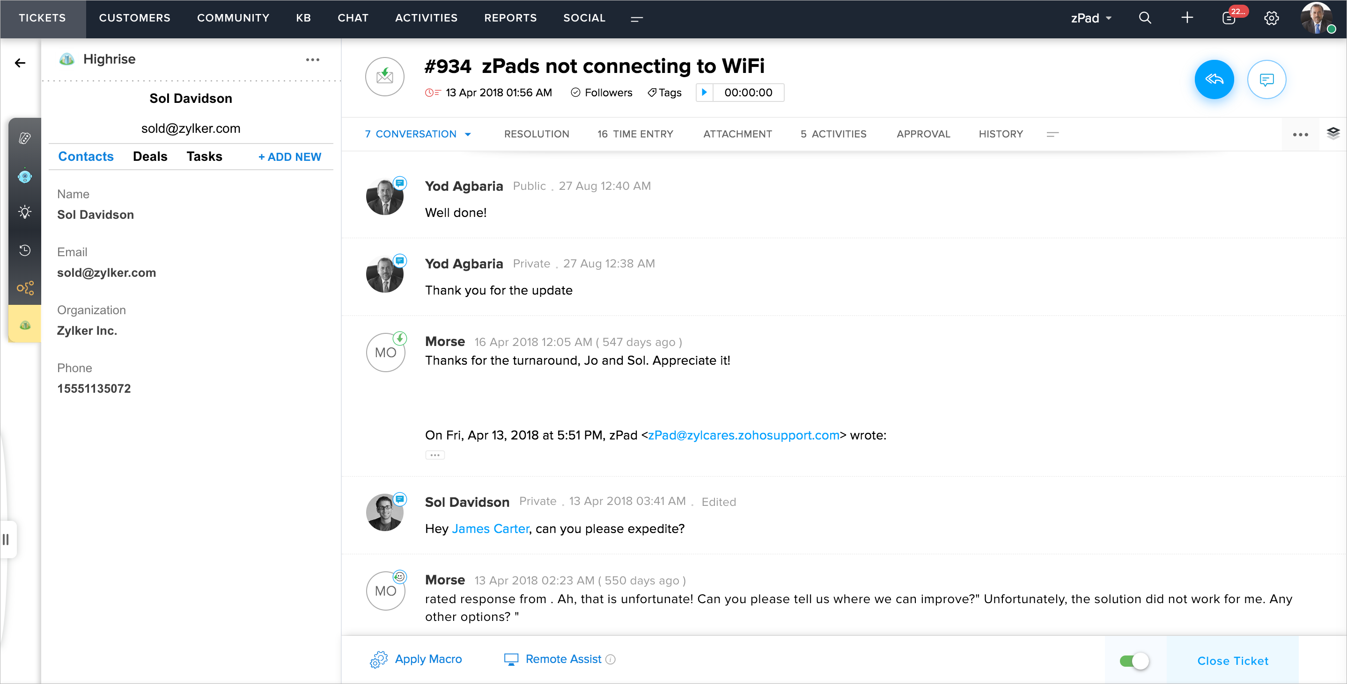The width and height of the screenshot is (1347, 684).
Task: Start the ticket timer
Action: click(x=704, y=93)
